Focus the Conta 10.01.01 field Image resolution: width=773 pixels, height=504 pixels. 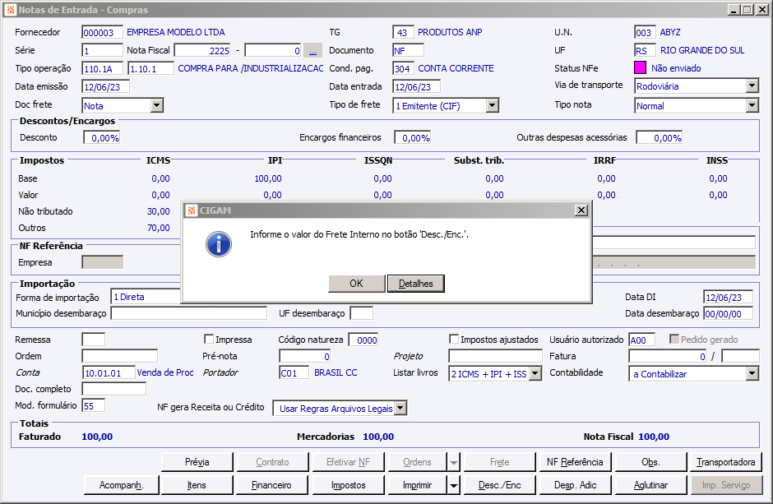[109, 373]
